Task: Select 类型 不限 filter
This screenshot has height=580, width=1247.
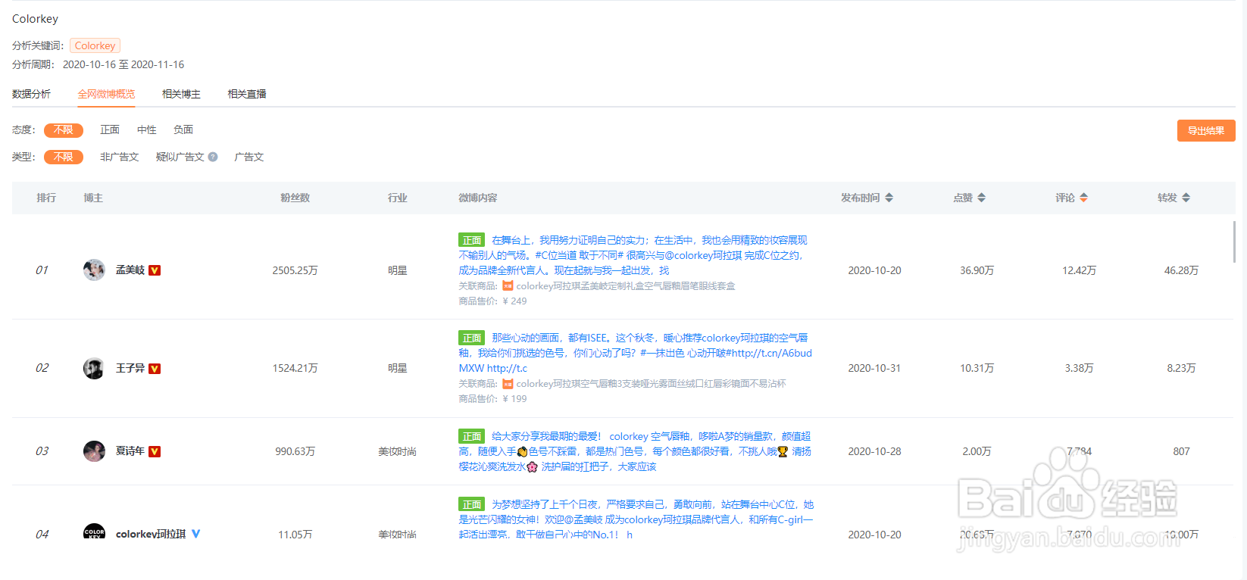Action: [x=64, y=157]
